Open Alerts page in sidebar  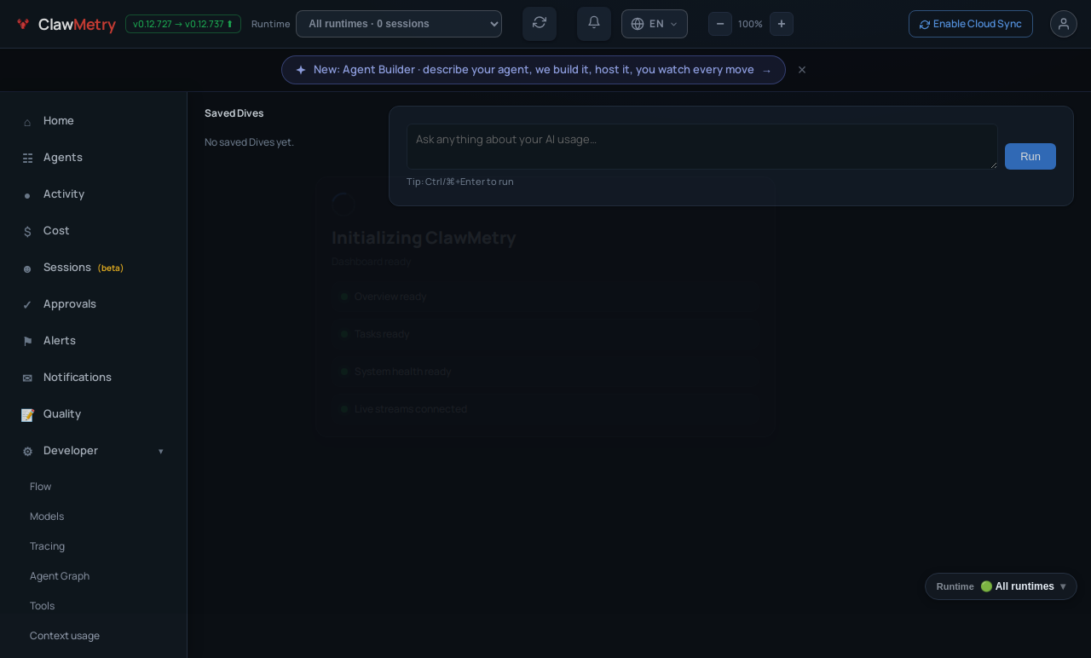tap(94, 341)
